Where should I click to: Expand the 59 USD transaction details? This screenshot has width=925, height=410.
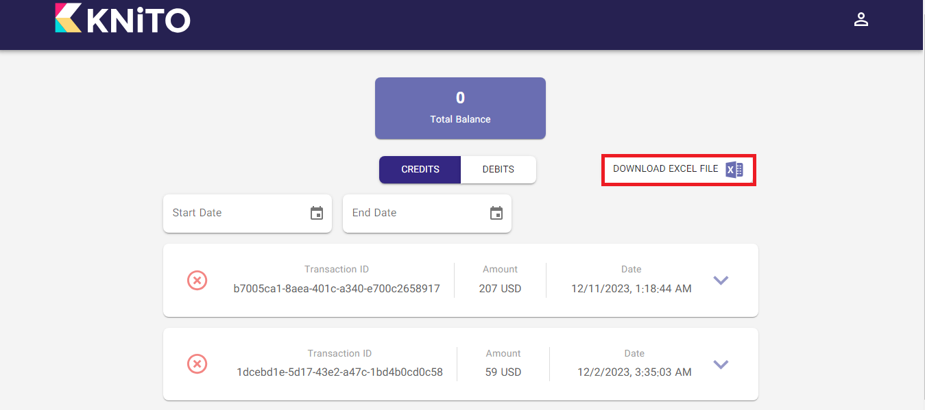tap(721, 364)
